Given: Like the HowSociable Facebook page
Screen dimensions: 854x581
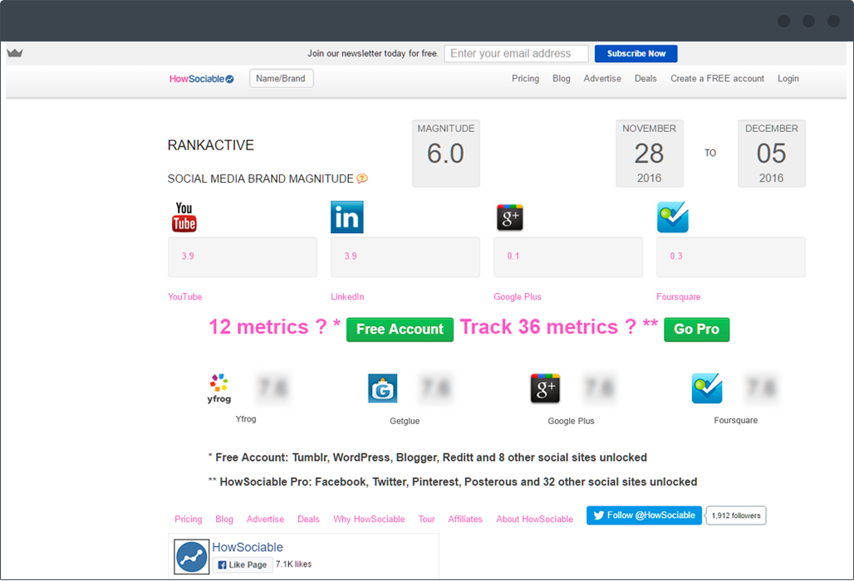Looking at the screenshot, I should point(243,564).
